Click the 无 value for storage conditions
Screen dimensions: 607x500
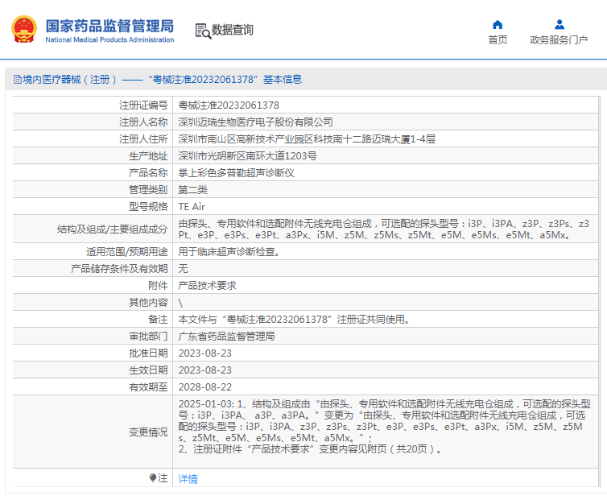tap(183, 268)
